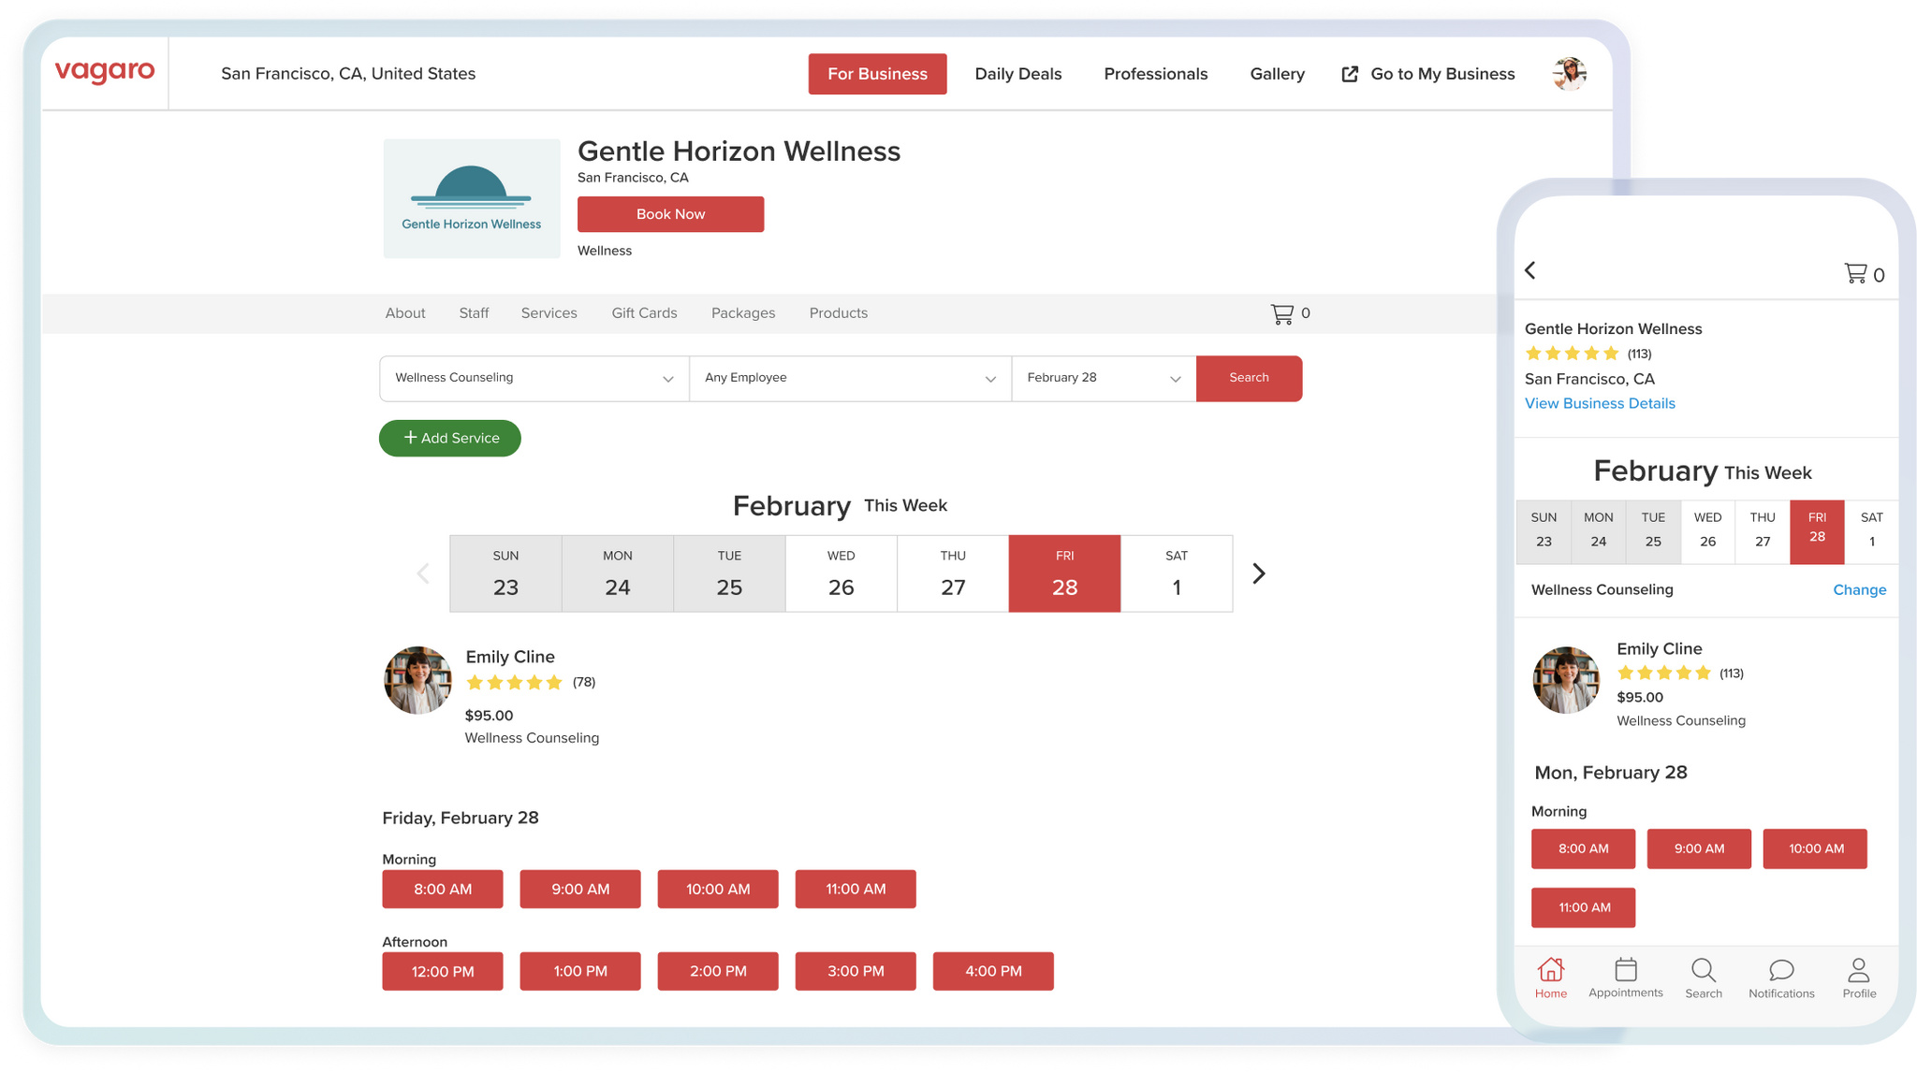The width and height of the screenshot is (1917, 1072).
Task: Book the 11:00 AM desktop time slot
Action: pyautogui.click(x=856, y=889)
